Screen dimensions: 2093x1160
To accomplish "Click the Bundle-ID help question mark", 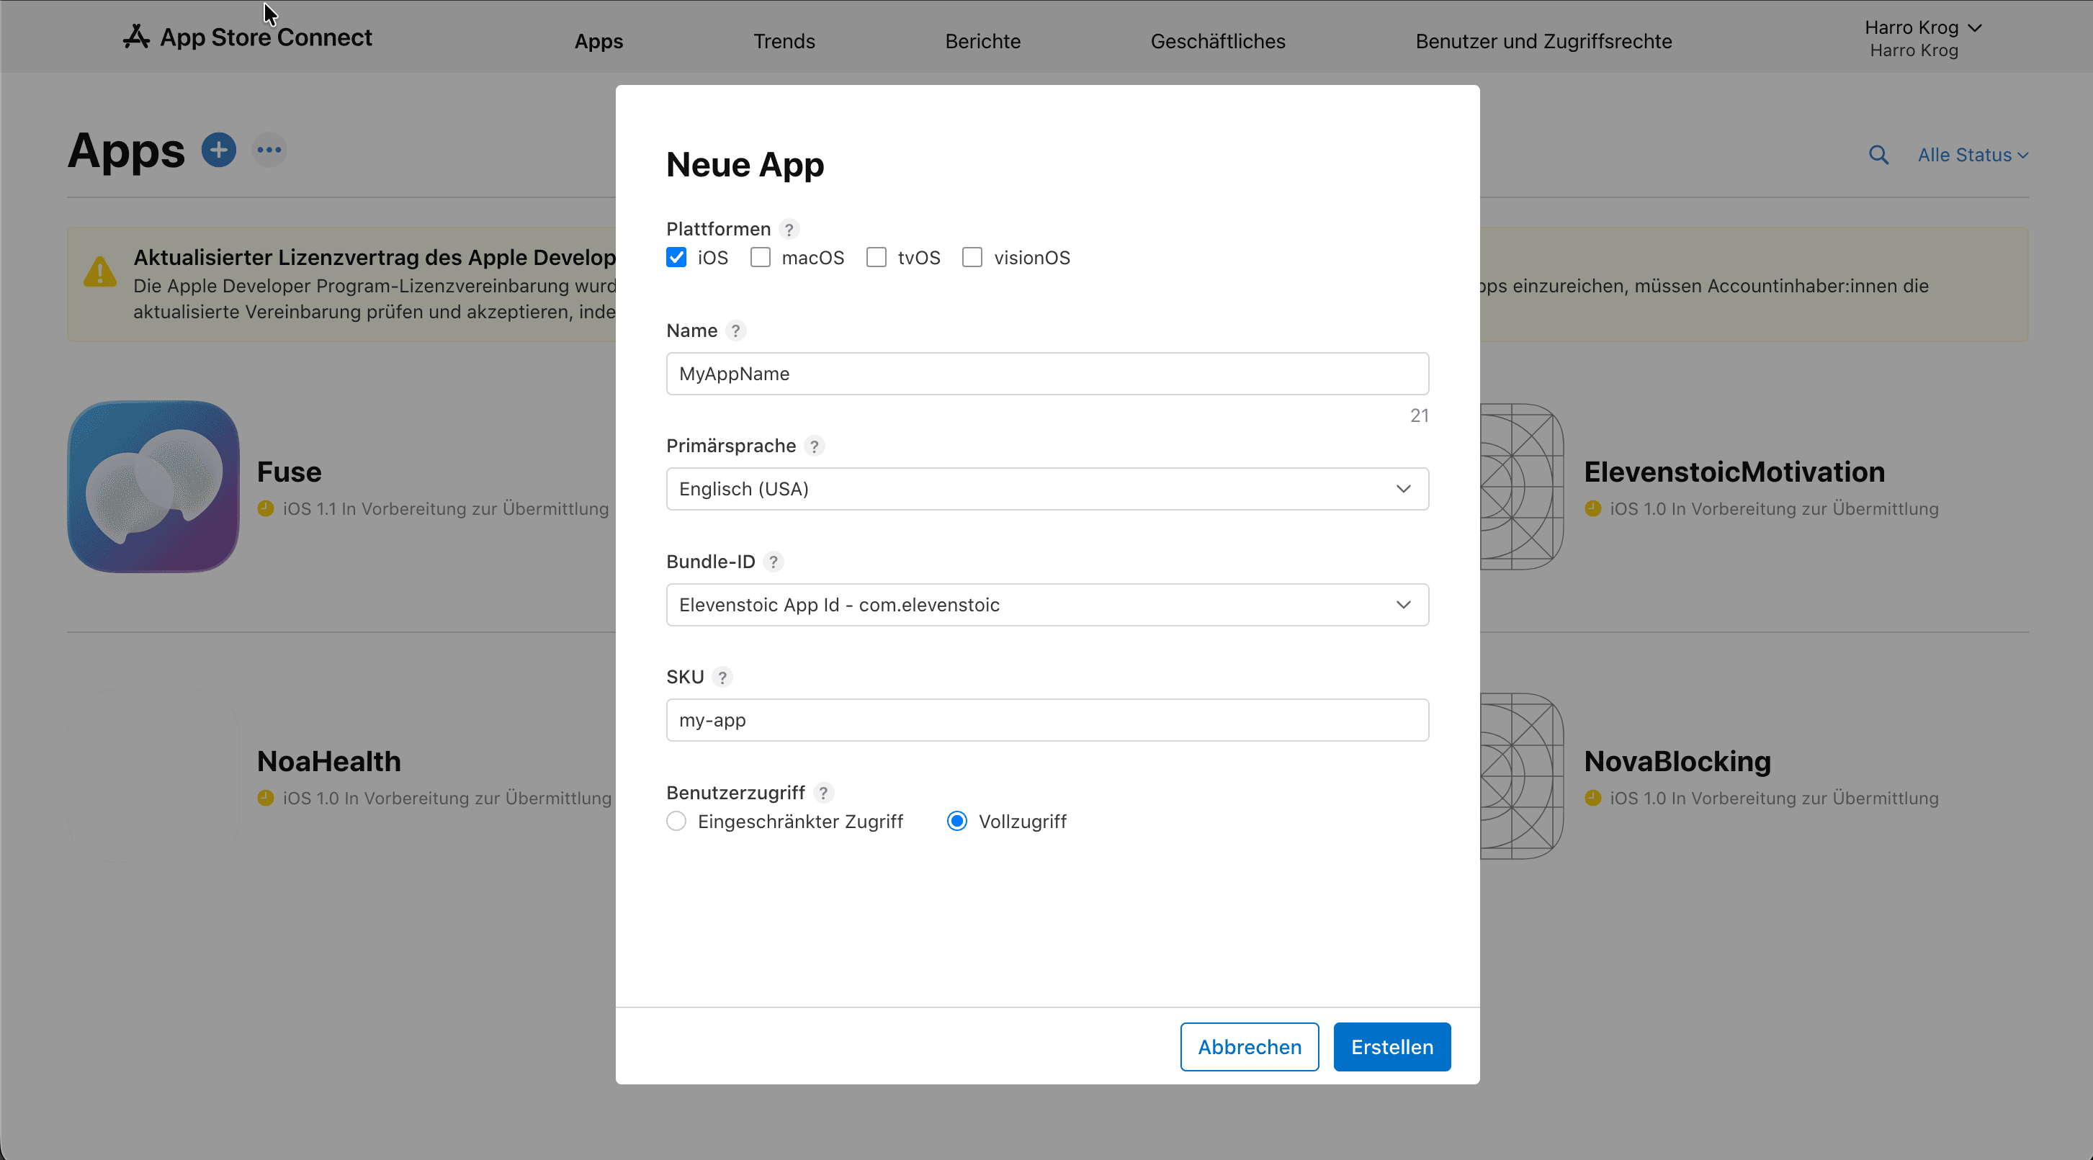I will [774, 562].
